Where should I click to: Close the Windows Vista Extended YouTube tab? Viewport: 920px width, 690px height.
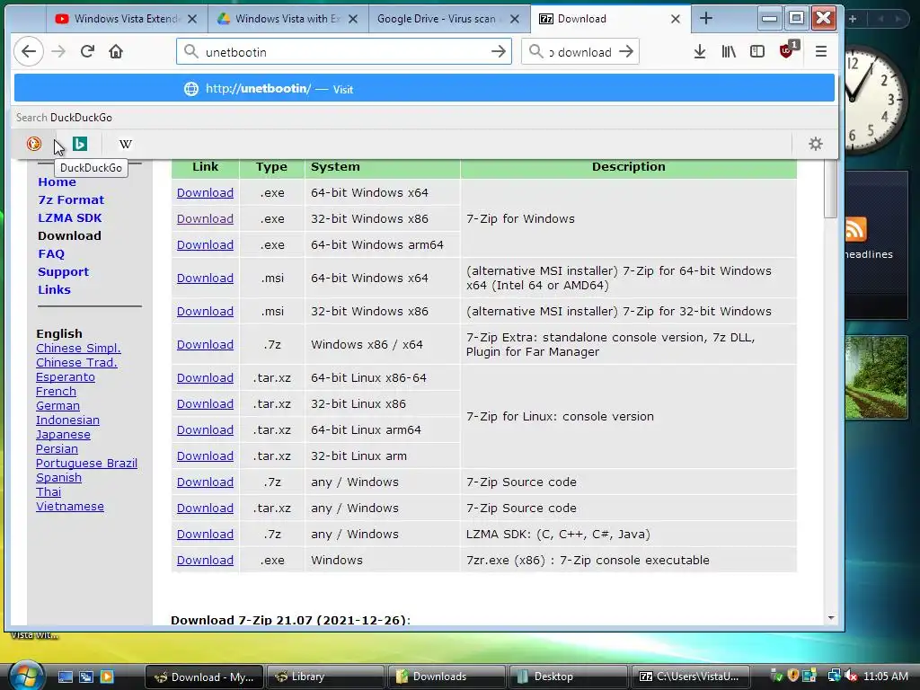tap(192, 19)
